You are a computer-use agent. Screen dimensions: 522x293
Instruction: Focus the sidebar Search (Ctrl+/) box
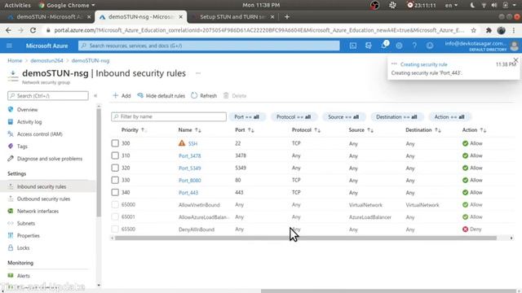click(48, 96)
